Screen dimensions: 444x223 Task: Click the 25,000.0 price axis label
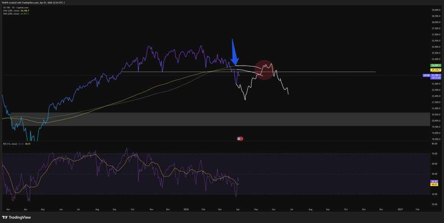[x=435, y=59]
